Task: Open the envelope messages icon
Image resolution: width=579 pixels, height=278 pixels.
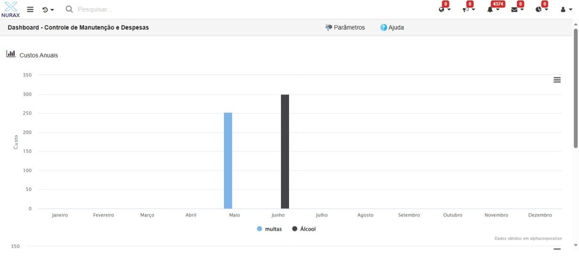Action: (517, 9)
